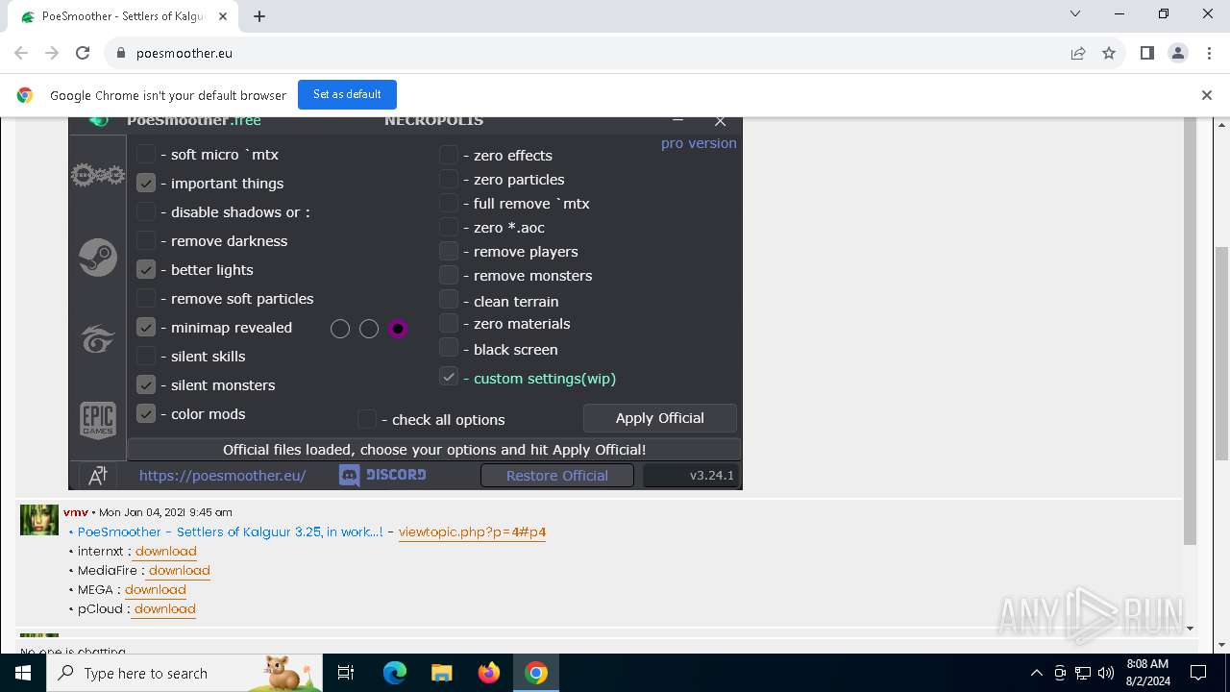Uncheck the custom settings(wip) checkbox
Viewport: 1230px width, 692px height.
coord(449,377)
